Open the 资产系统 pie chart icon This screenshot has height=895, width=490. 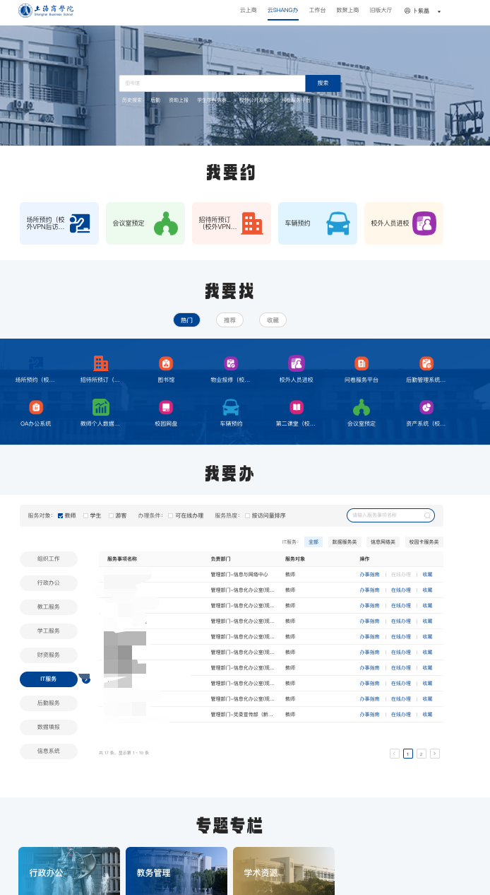pyautogui.click(x=426, y=407)
